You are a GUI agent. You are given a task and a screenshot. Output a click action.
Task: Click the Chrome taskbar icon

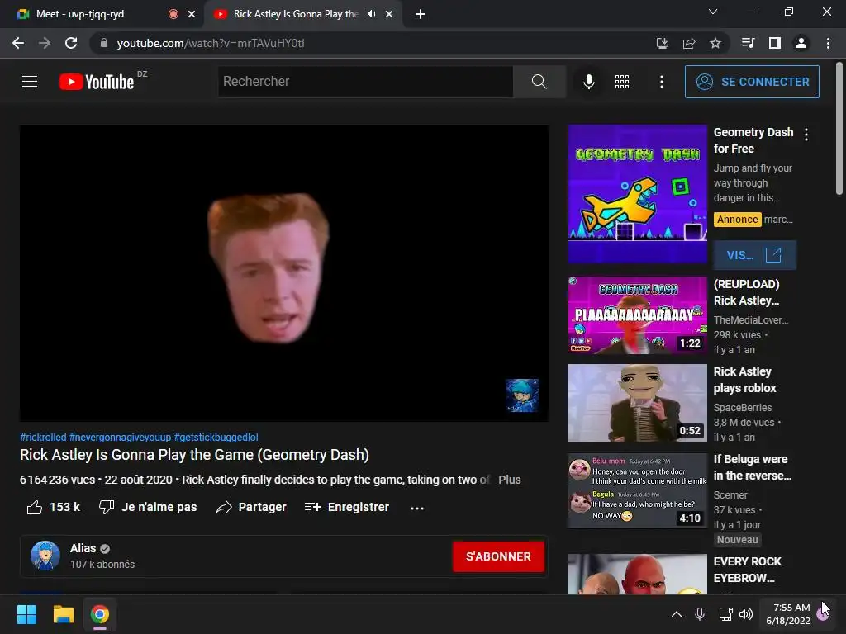[x=100, y=614]
